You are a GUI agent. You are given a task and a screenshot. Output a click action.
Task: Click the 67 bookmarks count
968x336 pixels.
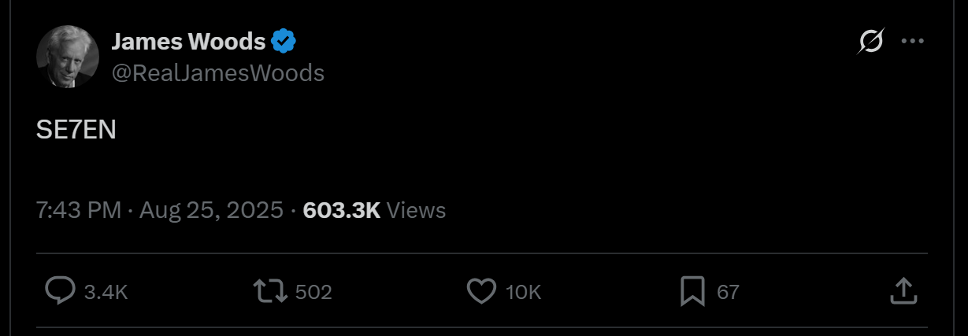[x=728, y=293]
